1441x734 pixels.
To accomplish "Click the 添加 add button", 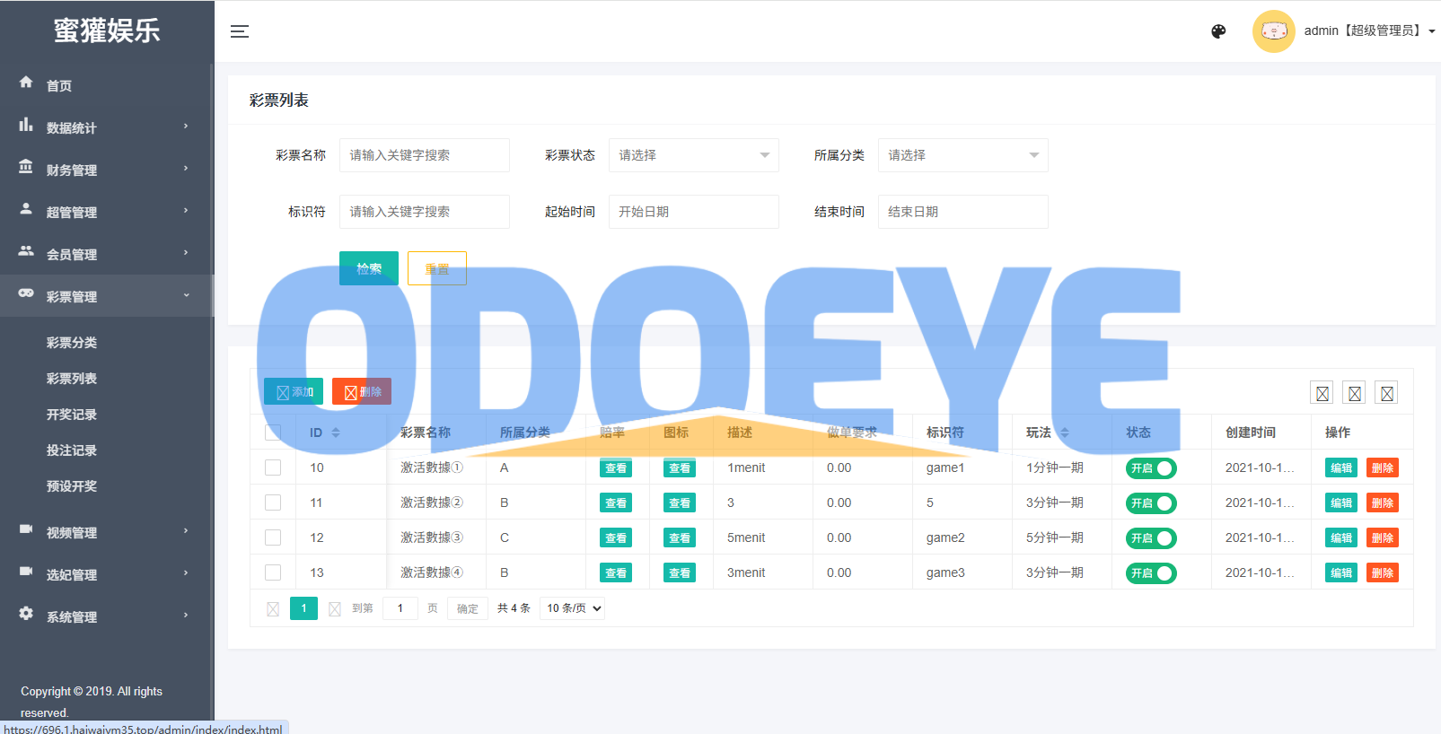I will click(294, 391).
